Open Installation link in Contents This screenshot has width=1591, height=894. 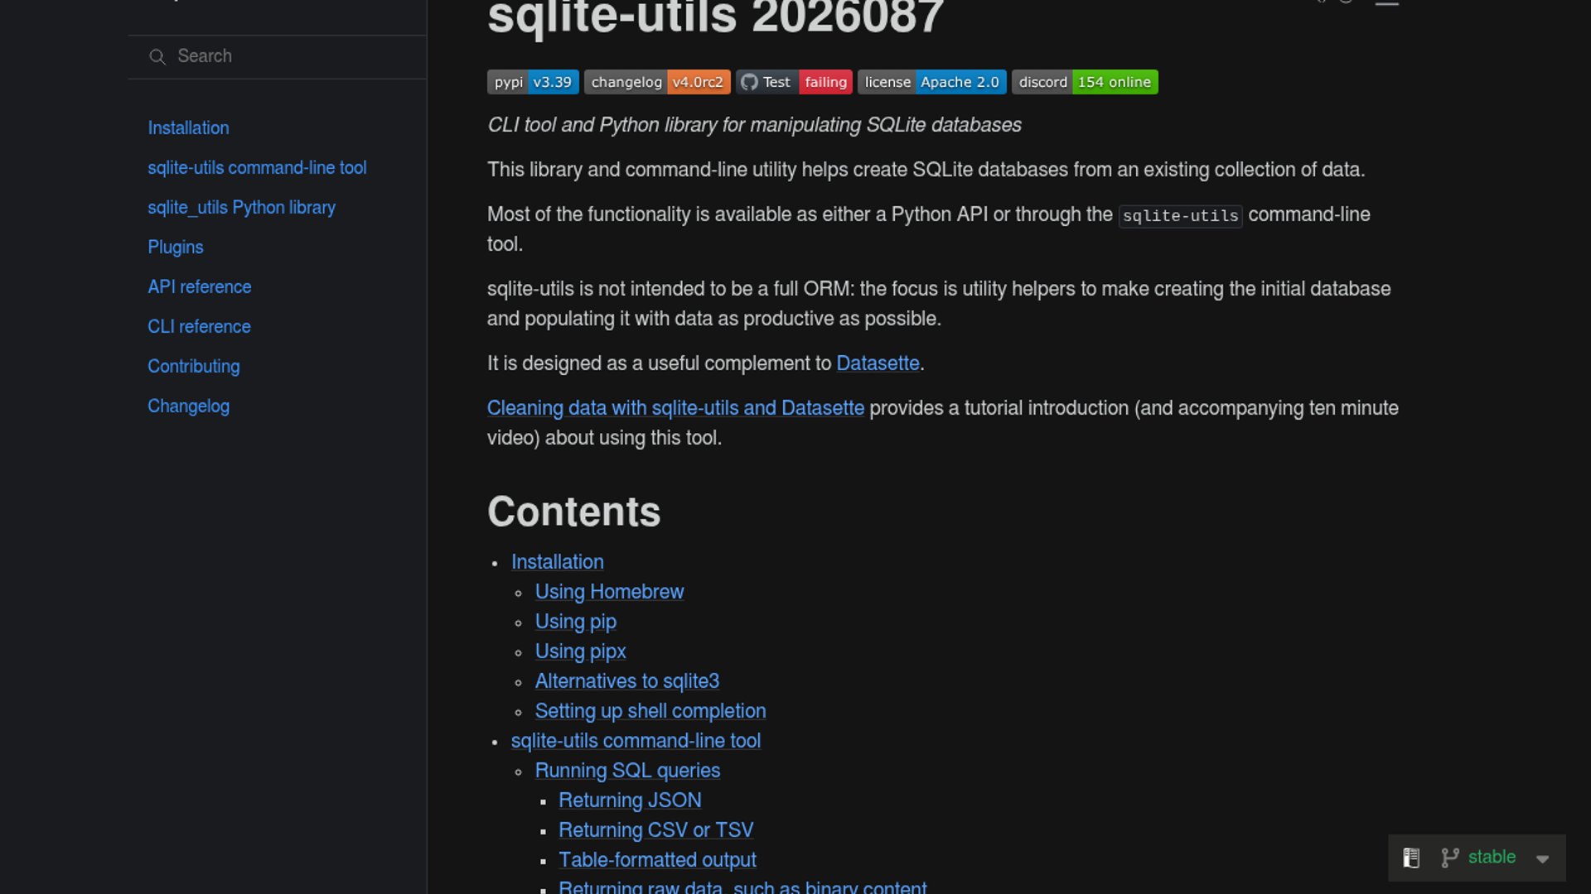[557, 562]
